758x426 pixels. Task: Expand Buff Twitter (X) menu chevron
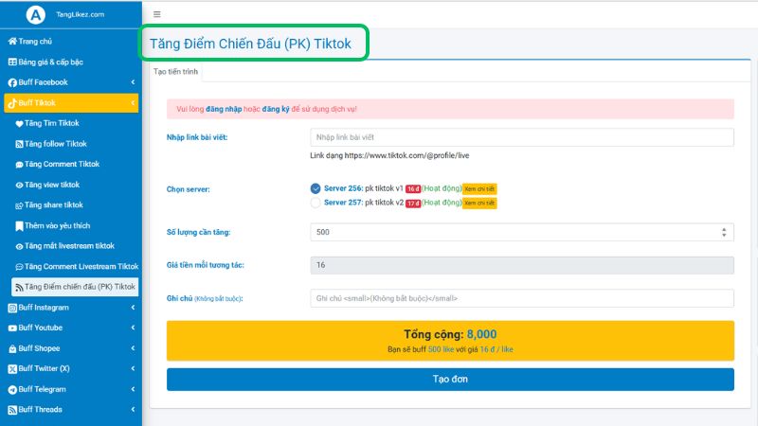point(133,368)
